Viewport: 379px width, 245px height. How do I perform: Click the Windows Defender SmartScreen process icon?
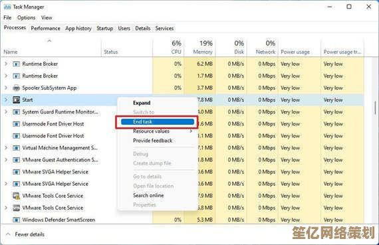(x=16, y=220)
